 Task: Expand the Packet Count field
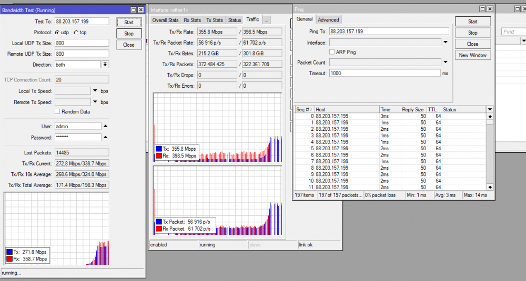446,62
